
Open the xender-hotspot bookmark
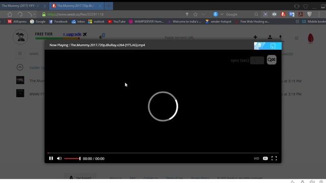pyautogui.click(x=219, y=21)
